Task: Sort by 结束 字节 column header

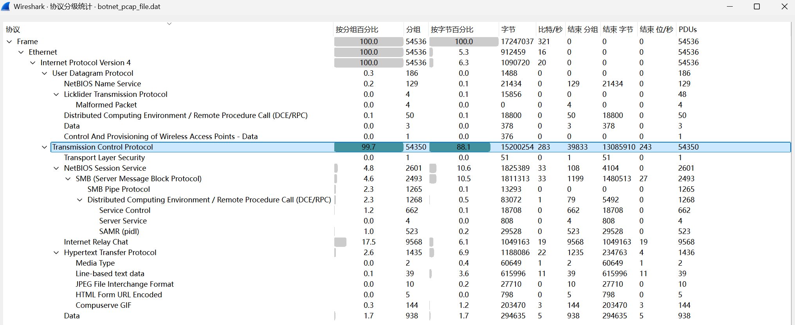Action: [619, 29]
